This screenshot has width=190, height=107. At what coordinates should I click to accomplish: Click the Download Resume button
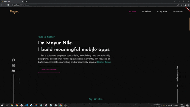pos(49,69)
